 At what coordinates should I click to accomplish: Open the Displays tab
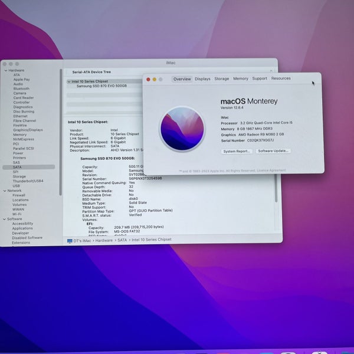click(202, 79)
